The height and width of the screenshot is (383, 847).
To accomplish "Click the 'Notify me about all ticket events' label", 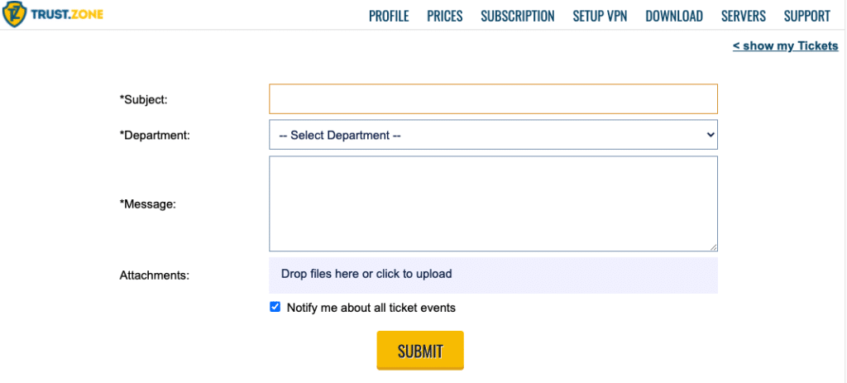I will click(371, 308).
